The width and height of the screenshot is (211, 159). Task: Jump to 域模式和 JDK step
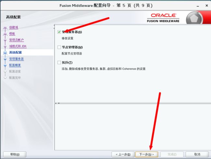(x=18, y=46)
